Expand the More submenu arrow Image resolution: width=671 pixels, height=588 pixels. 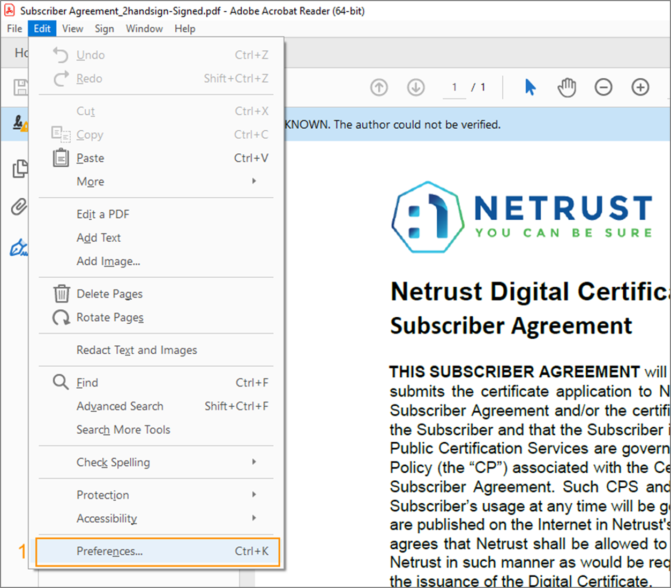pyautogui.click(x=254, y=181)
